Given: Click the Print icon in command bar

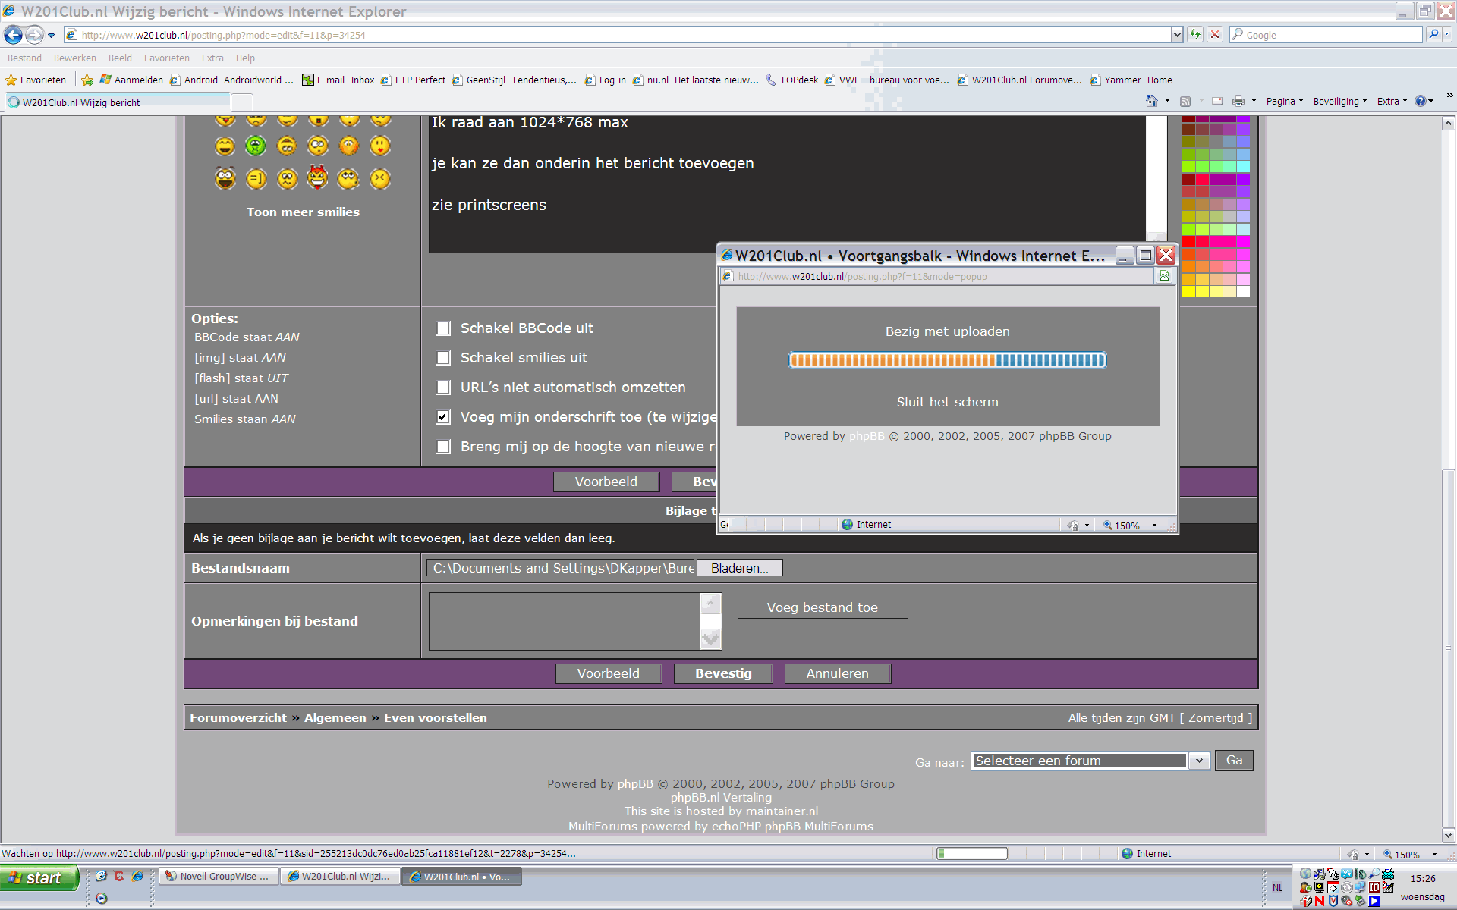Looking at the screenshot, I should point(1238,101).
